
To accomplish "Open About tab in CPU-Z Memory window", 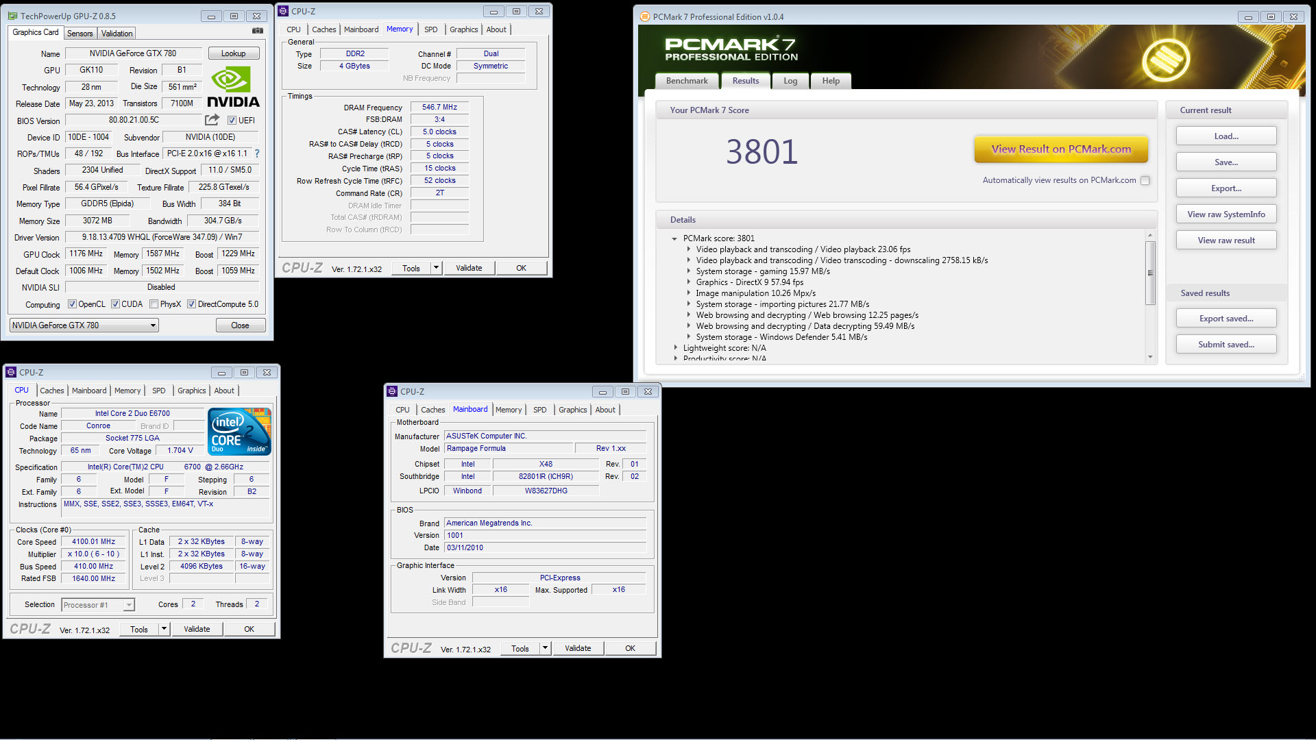I will 496,29.
